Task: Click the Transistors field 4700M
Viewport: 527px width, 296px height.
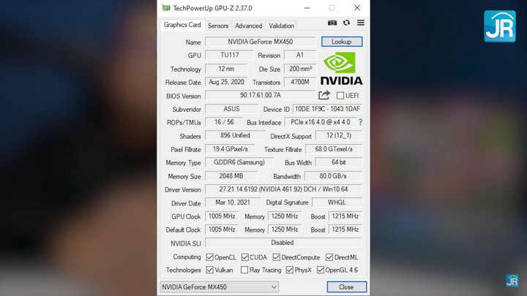Action: [x=300, y=82]
